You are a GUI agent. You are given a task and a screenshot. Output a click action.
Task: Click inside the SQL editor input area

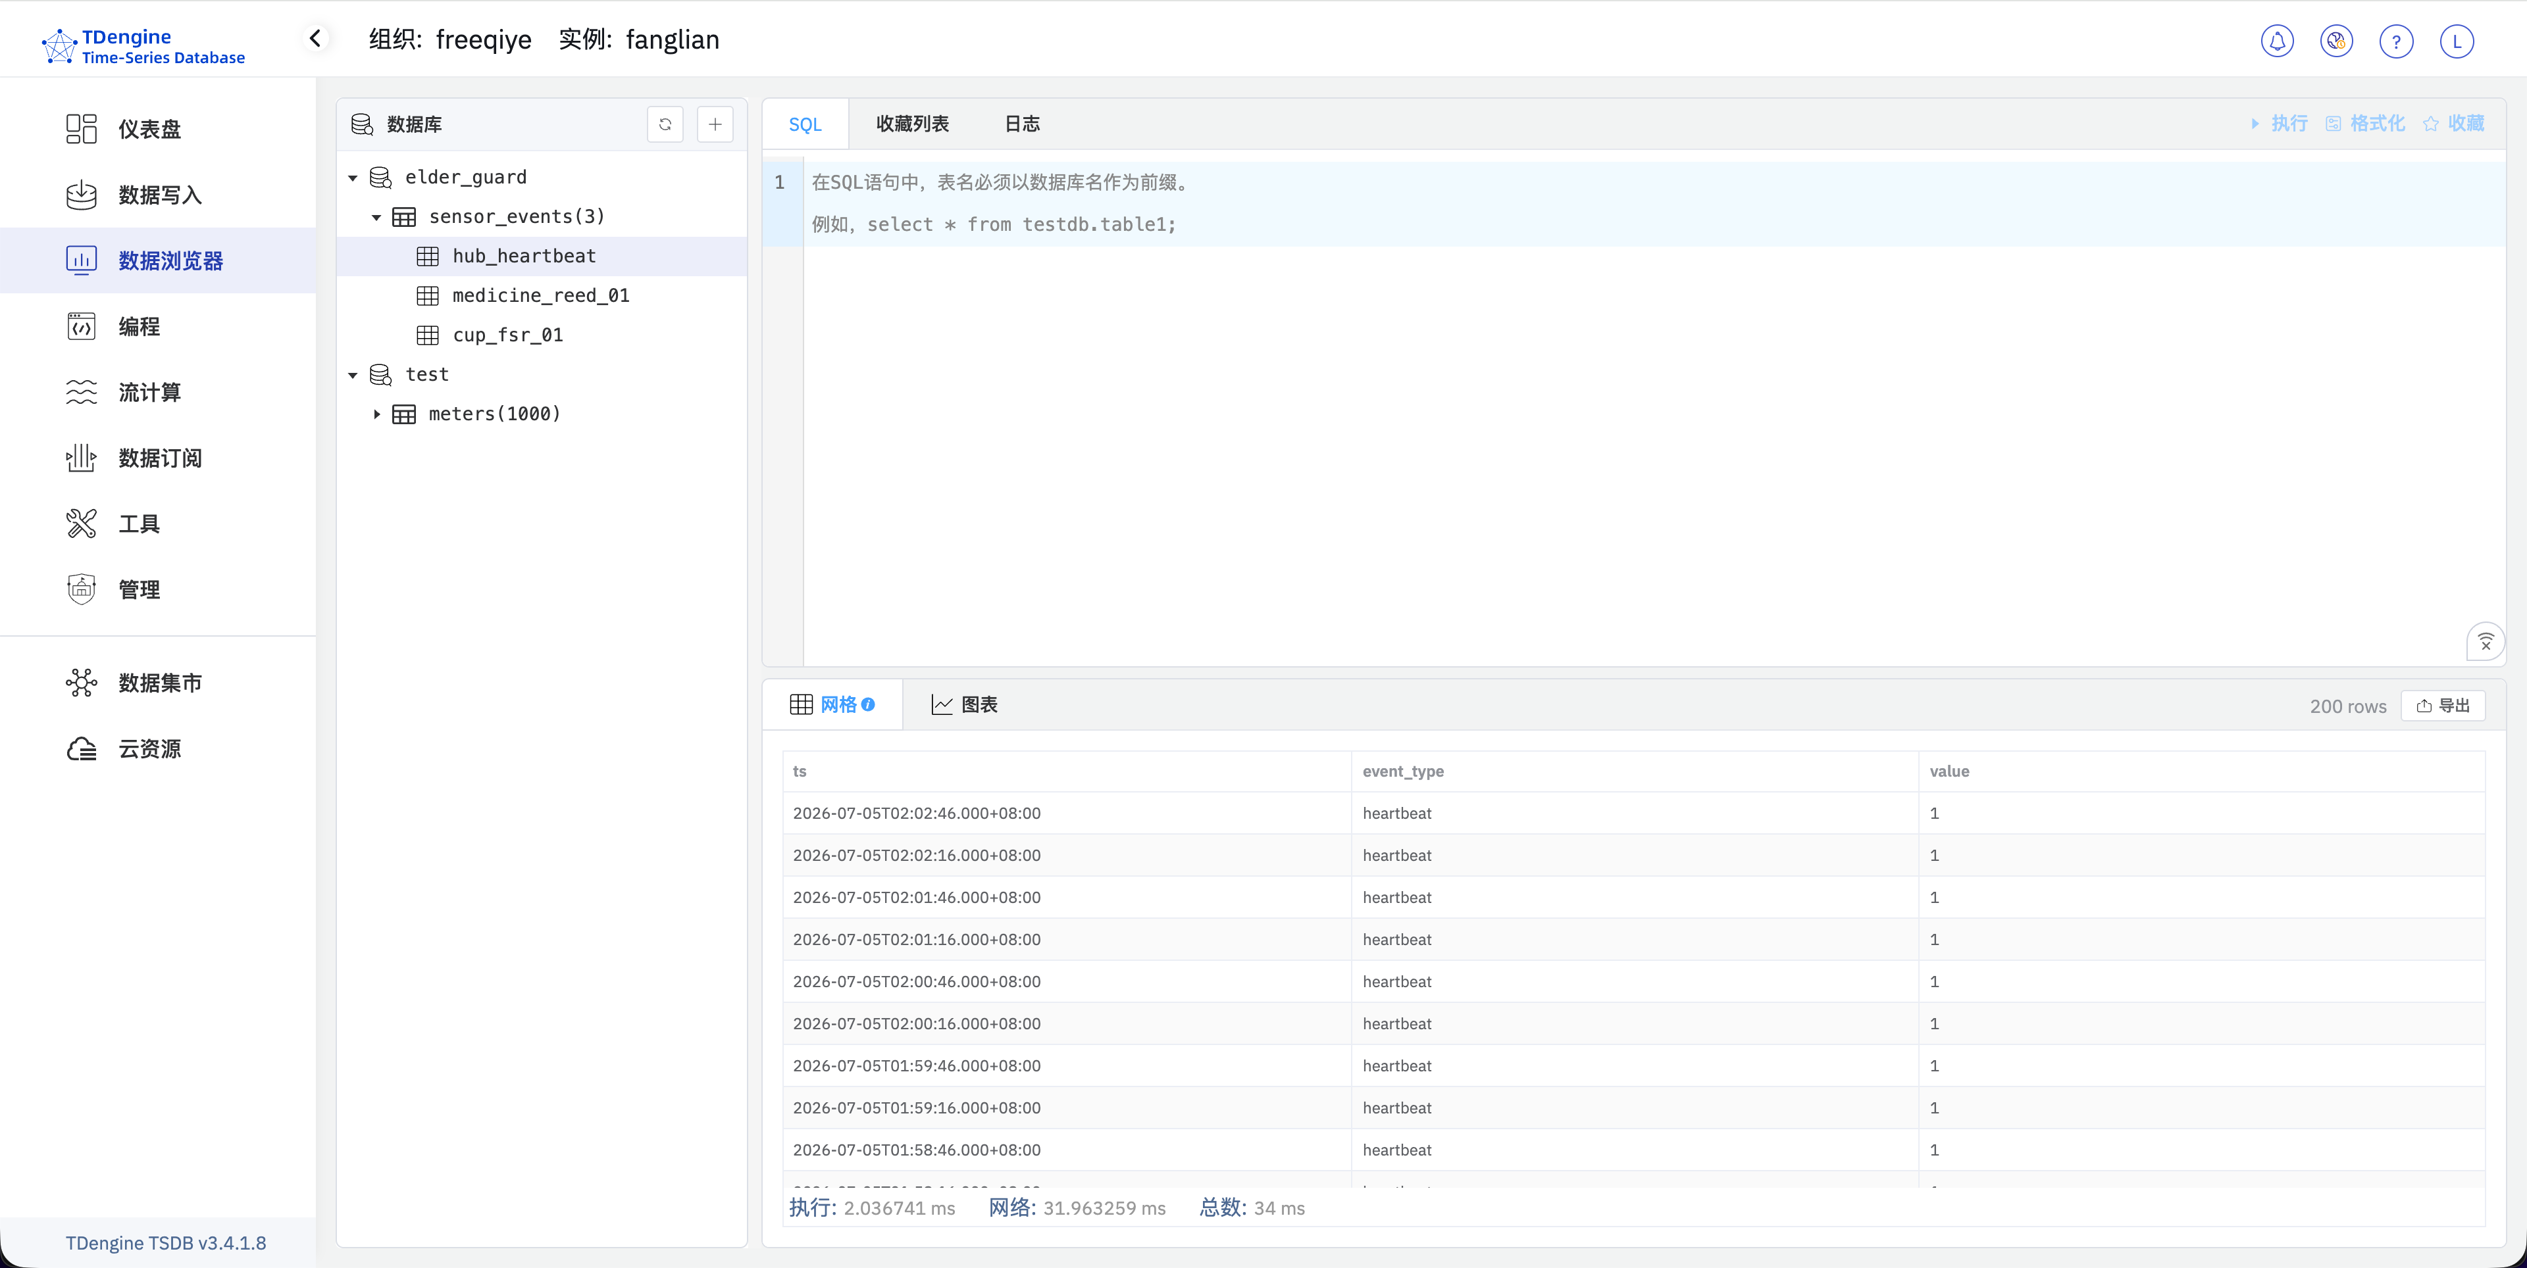tap(1654, 412)
